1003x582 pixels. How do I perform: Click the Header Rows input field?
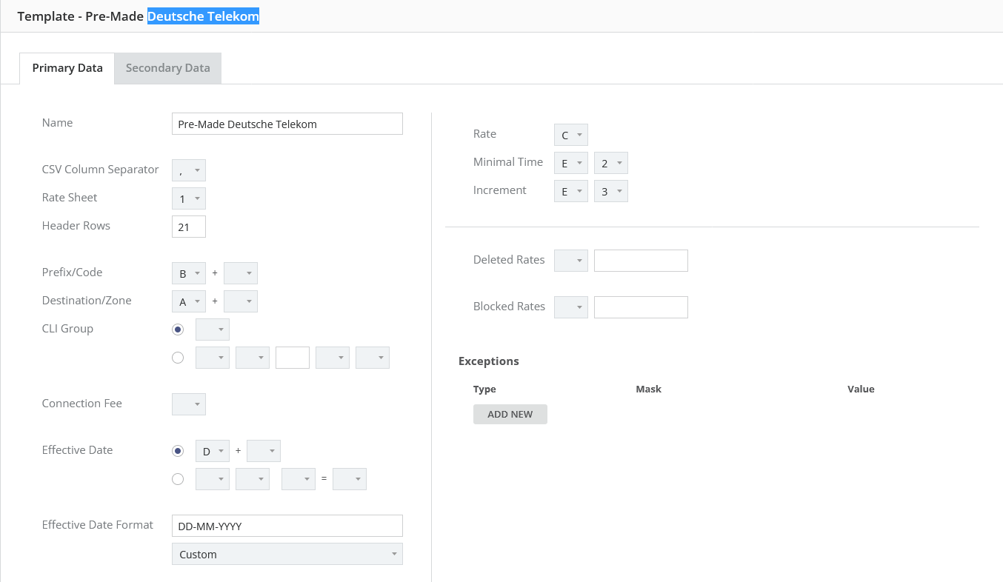point(188,227)
